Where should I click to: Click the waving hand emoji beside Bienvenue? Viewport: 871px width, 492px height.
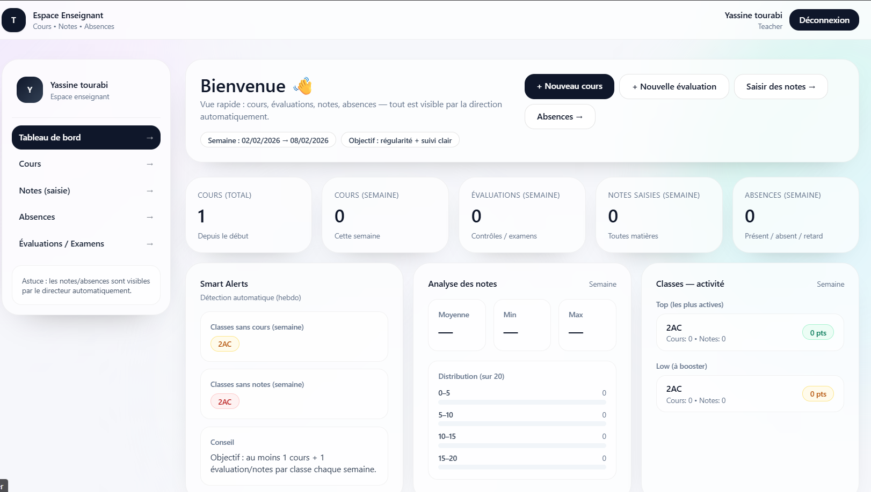point(302,86)
